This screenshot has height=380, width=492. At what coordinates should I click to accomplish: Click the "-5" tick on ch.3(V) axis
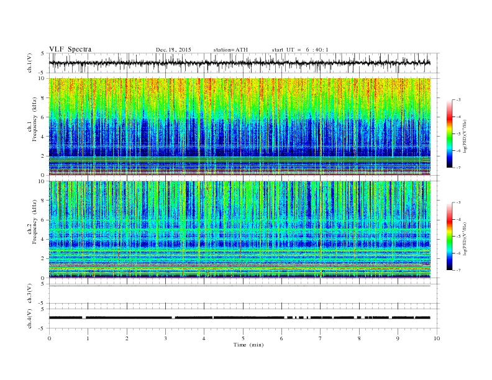tap(42, 304)
